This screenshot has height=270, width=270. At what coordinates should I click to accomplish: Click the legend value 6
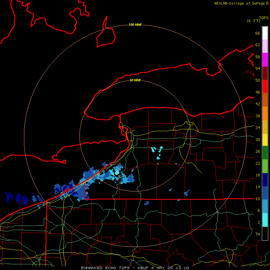point(259,210)
